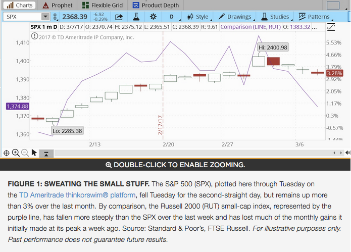Click the Style candlestick icon
Viewport: 351px width, 252px height.
tap(190, 17)
